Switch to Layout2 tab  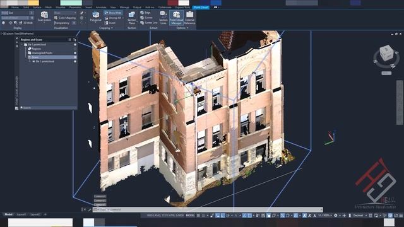pos(35,214)
